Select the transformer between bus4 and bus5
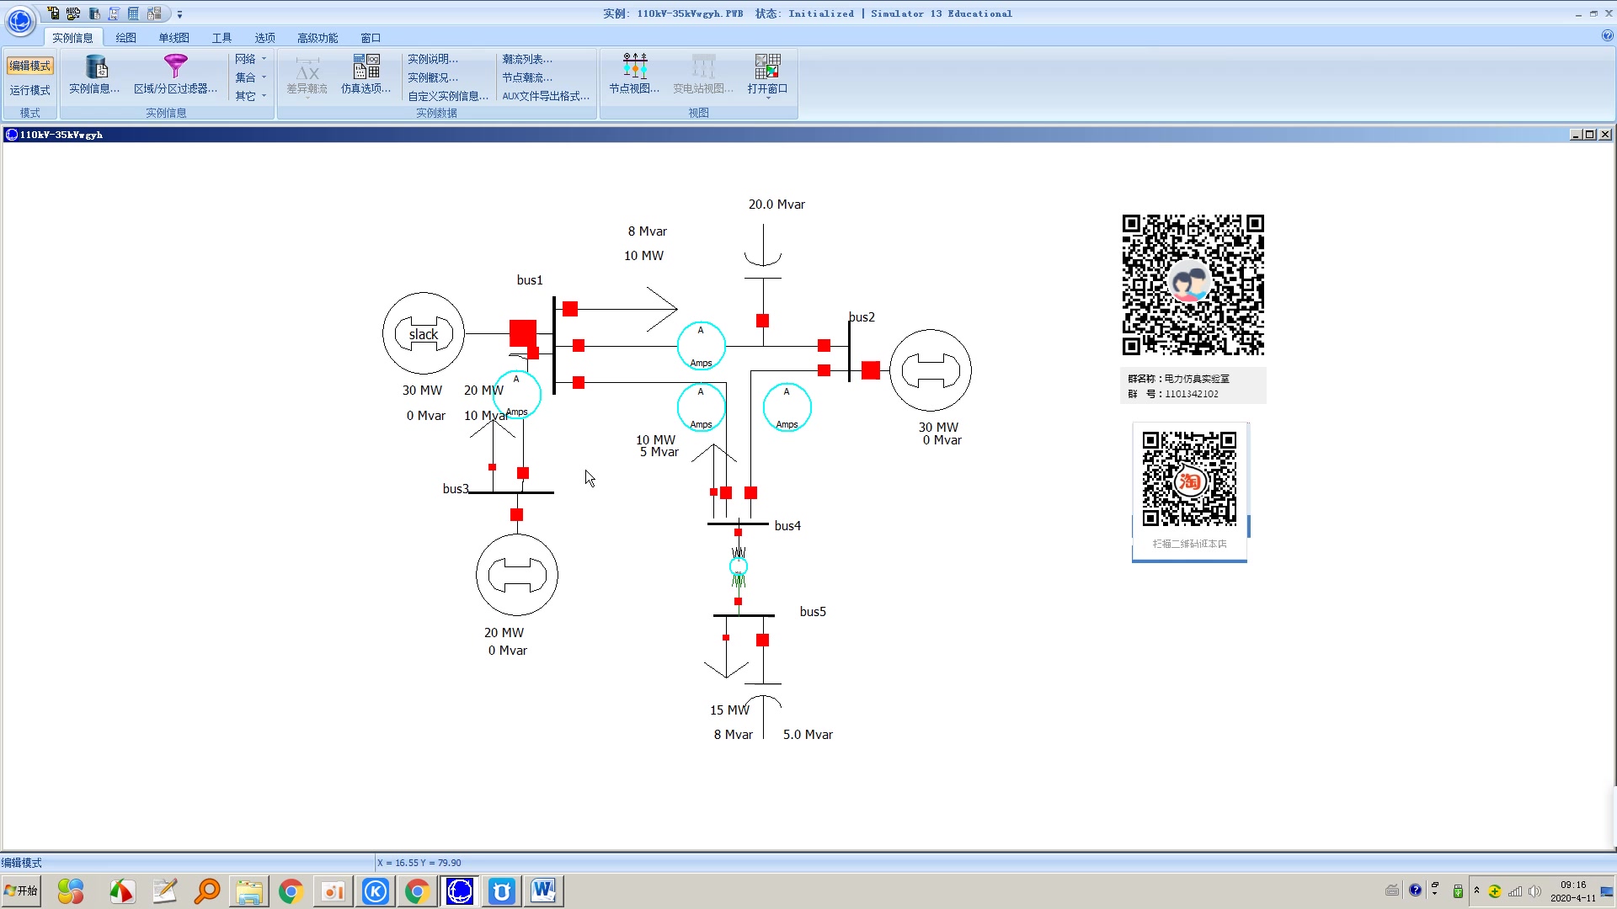1617x909 pixels. 739,566
